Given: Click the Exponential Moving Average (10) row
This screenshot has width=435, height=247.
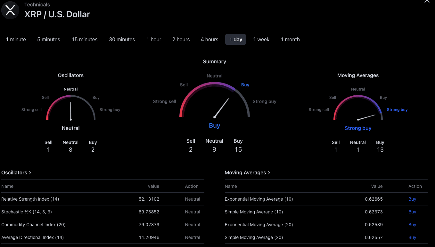Looking at the screenshot, I should pos(326,199).
